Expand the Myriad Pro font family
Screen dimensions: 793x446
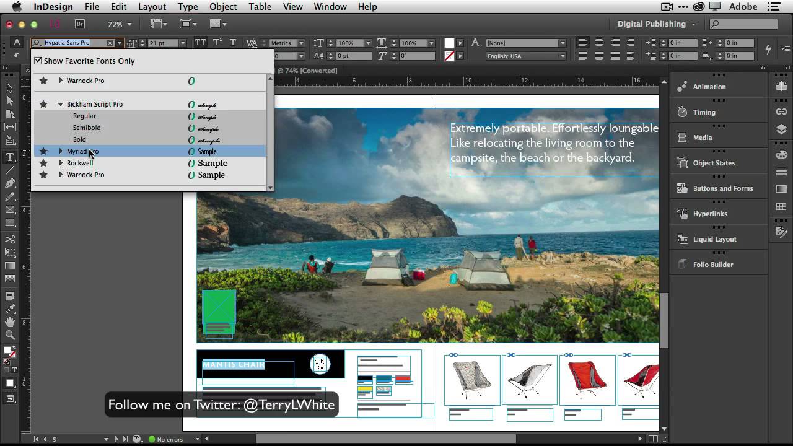point(61,151)
